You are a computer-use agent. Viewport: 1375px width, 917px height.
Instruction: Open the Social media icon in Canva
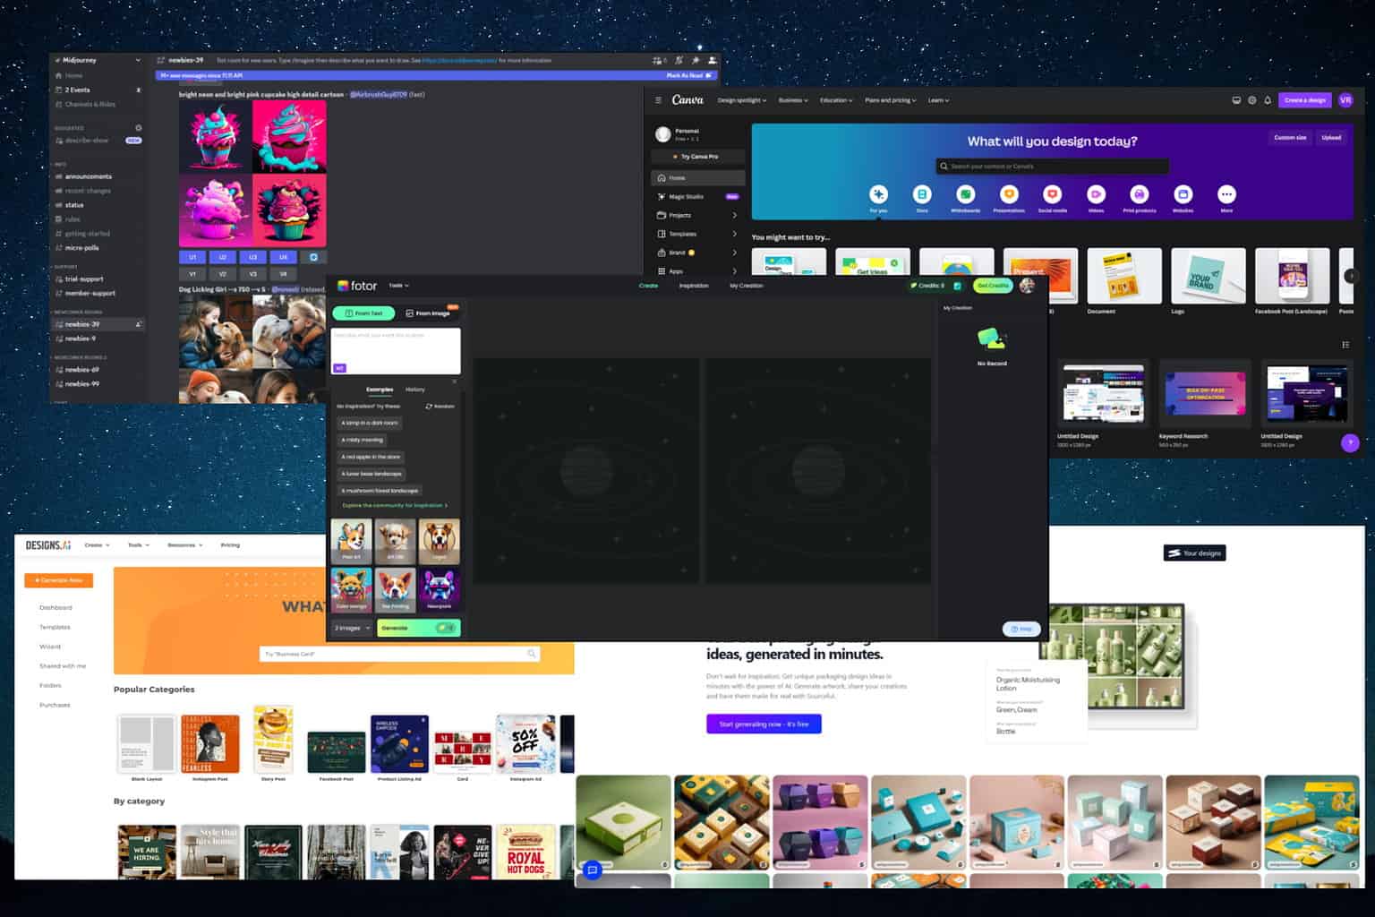point(1053,194)
